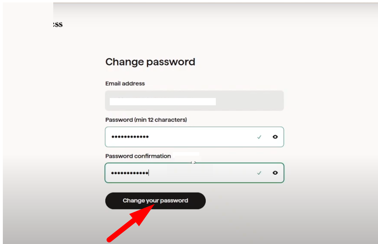Viewport: 378px width, 244px height.
Task: Click the green checkmark in Password field
Action: [x=259, y=137]
